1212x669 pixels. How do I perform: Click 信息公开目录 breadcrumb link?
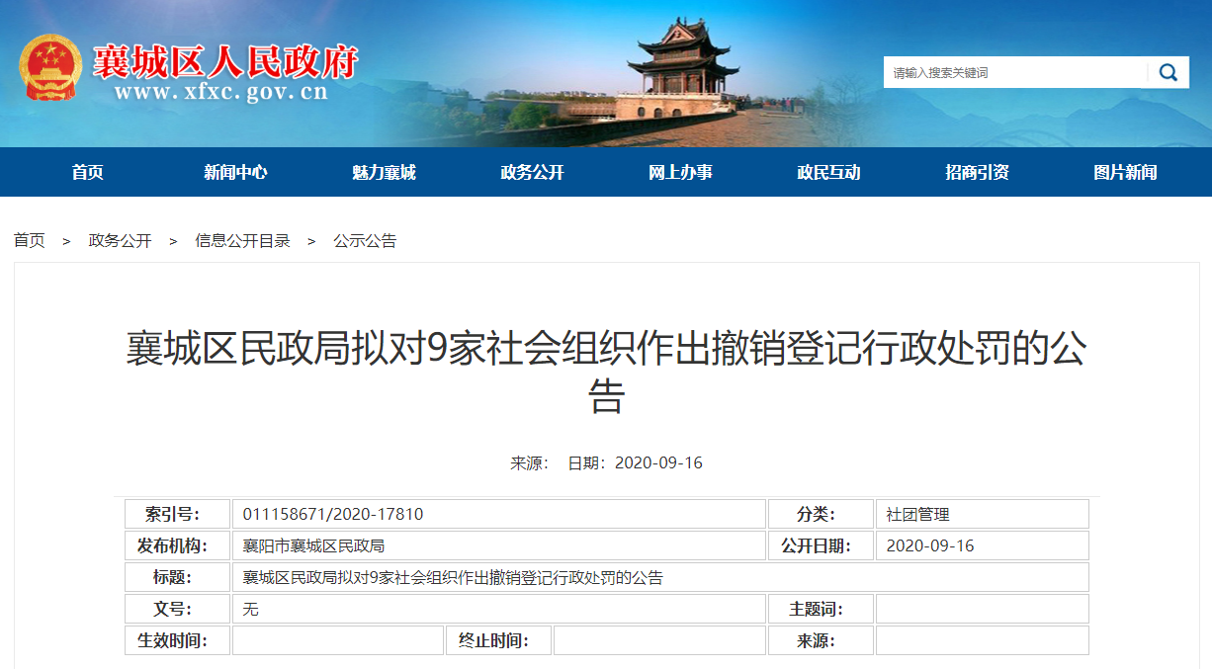pos(242,241)
